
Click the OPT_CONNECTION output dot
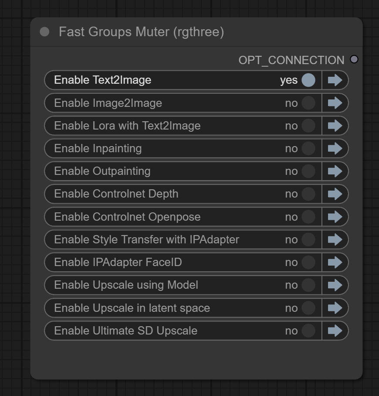pos(355,59)
